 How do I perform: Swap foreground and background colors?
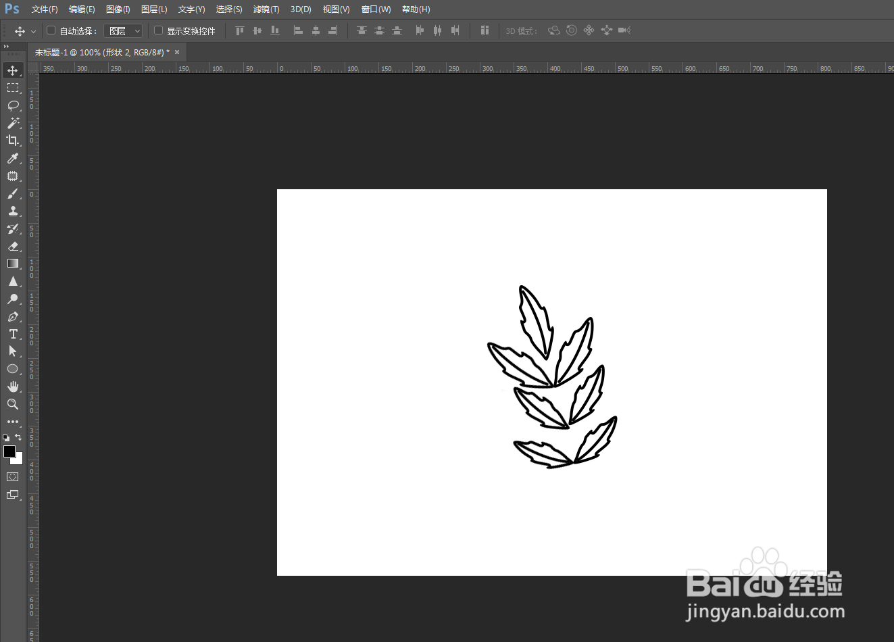(19, 437)
